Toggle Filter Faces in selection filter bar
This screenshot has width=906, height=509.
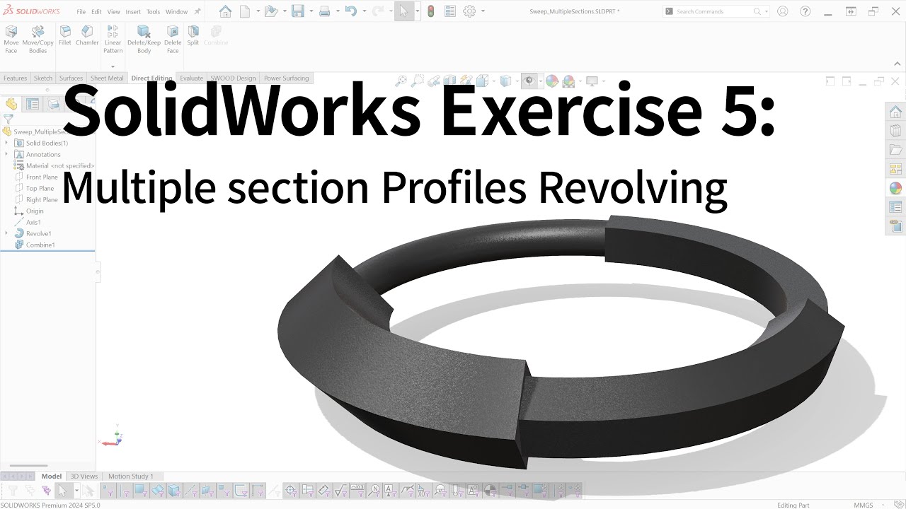(x=140, y=490)
